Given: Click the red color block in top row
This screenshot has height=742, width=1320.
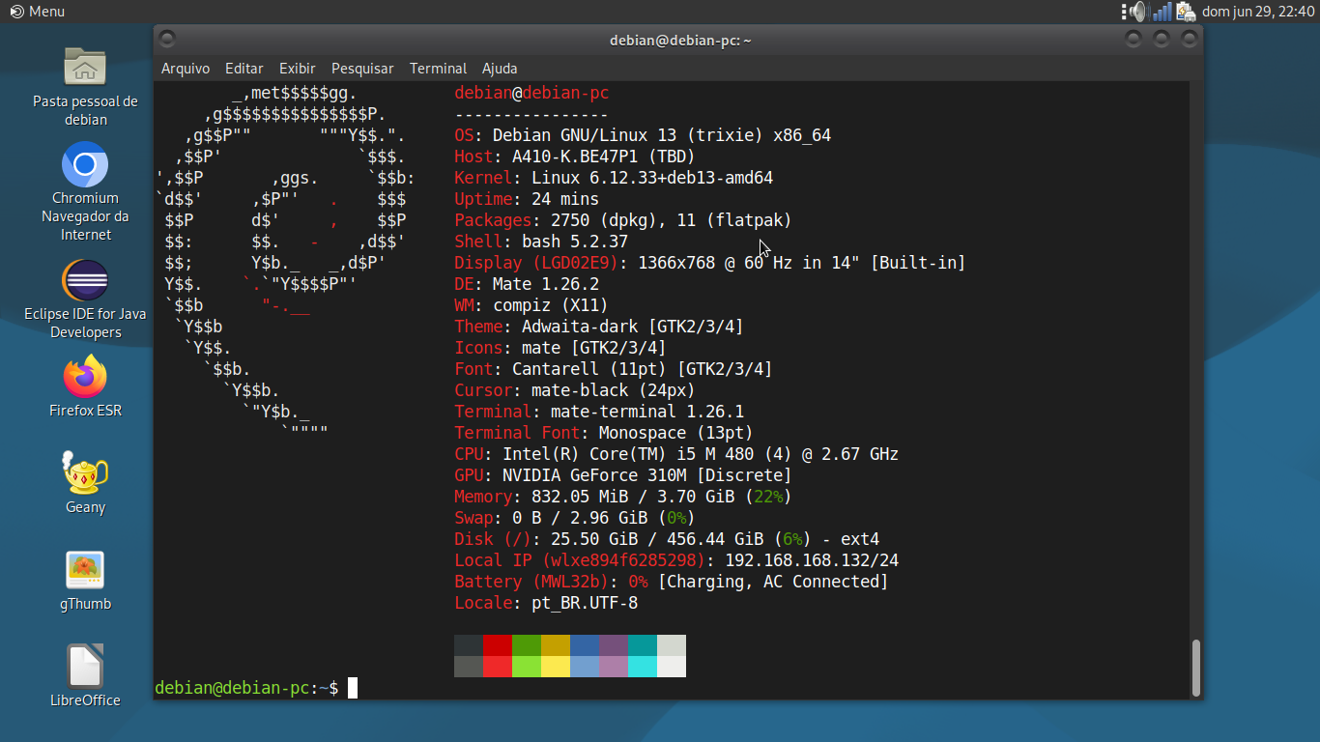Looking at the screenshot, I should click(x=498, y=645).
